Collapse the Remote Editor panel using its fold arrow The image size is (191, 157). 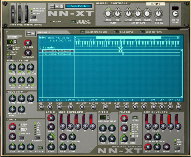point(6,32)
